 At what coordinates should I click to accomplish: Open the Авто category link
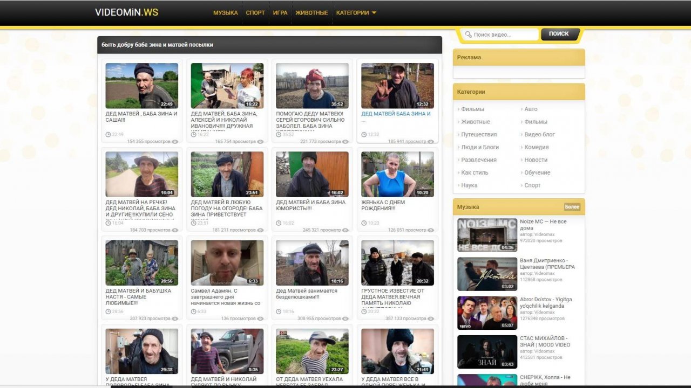pos(531,109)
